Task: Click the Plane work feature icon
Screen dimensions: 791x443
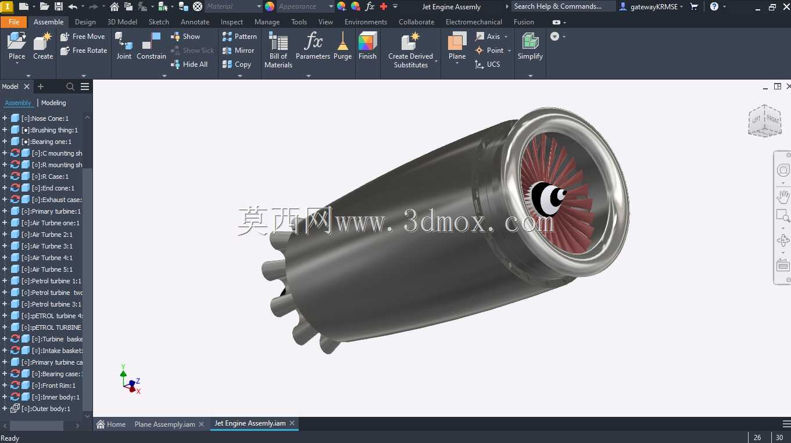Action: click(457, 42)
